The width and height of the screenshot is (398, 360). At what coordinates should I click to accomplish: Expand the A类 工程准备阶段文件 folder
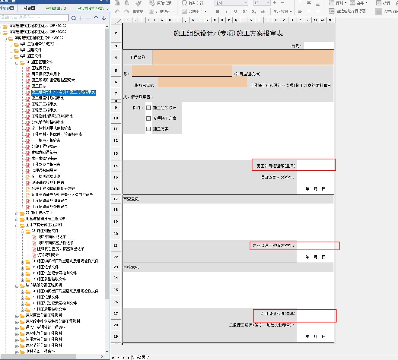[x=11, y=44]
